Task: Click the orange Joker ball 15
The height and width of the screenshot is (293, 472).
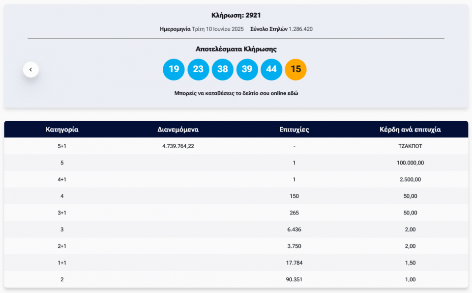Action: coord(295,69)
